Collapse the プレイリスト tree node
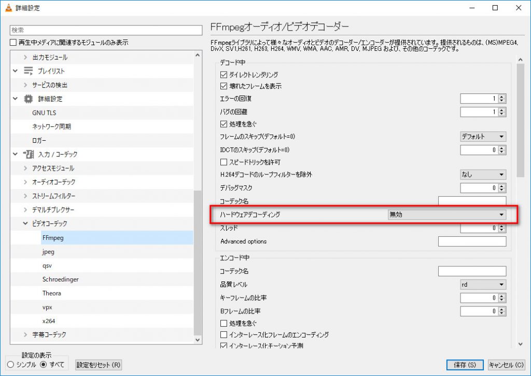Screen dimensions: 531x376 [15, 71]
